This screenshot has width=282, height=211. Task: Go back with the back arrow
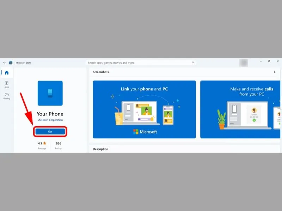pyautogui.click(x=4, y=63)
